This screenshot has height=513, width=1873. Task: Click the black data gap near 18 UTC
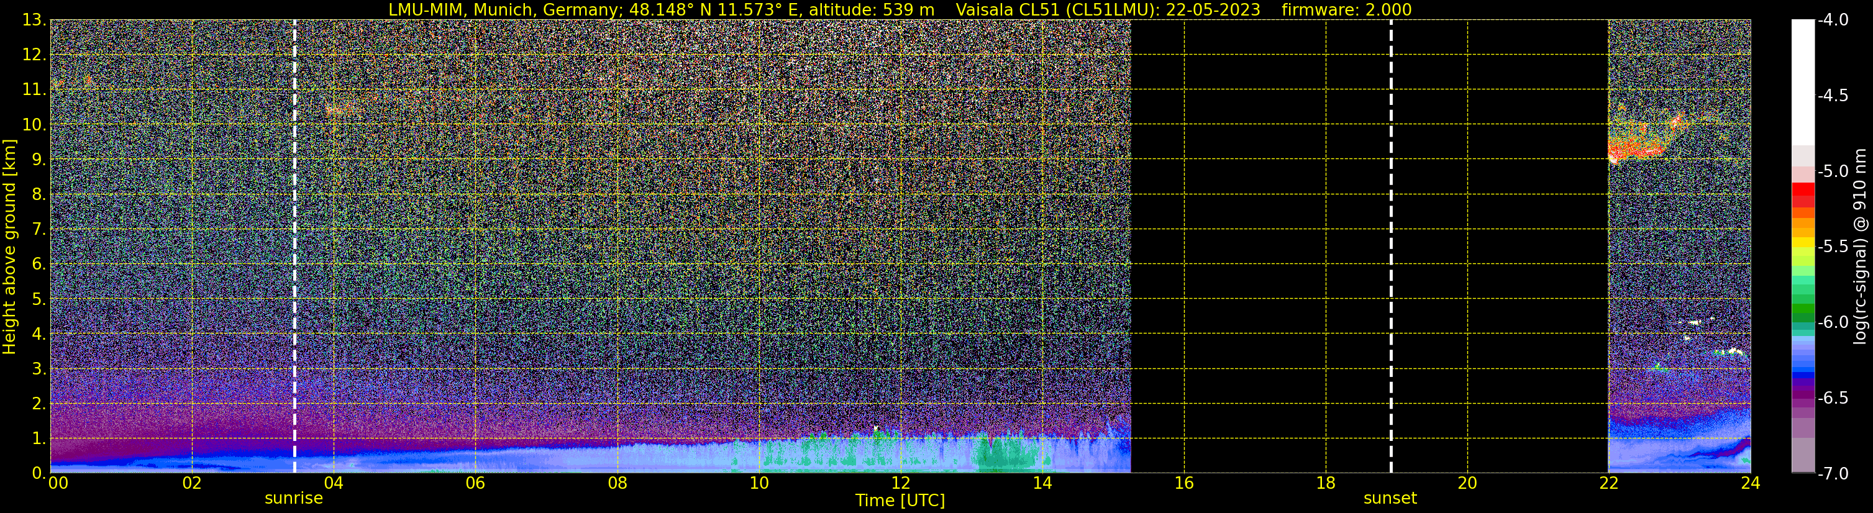(1369, 247)
